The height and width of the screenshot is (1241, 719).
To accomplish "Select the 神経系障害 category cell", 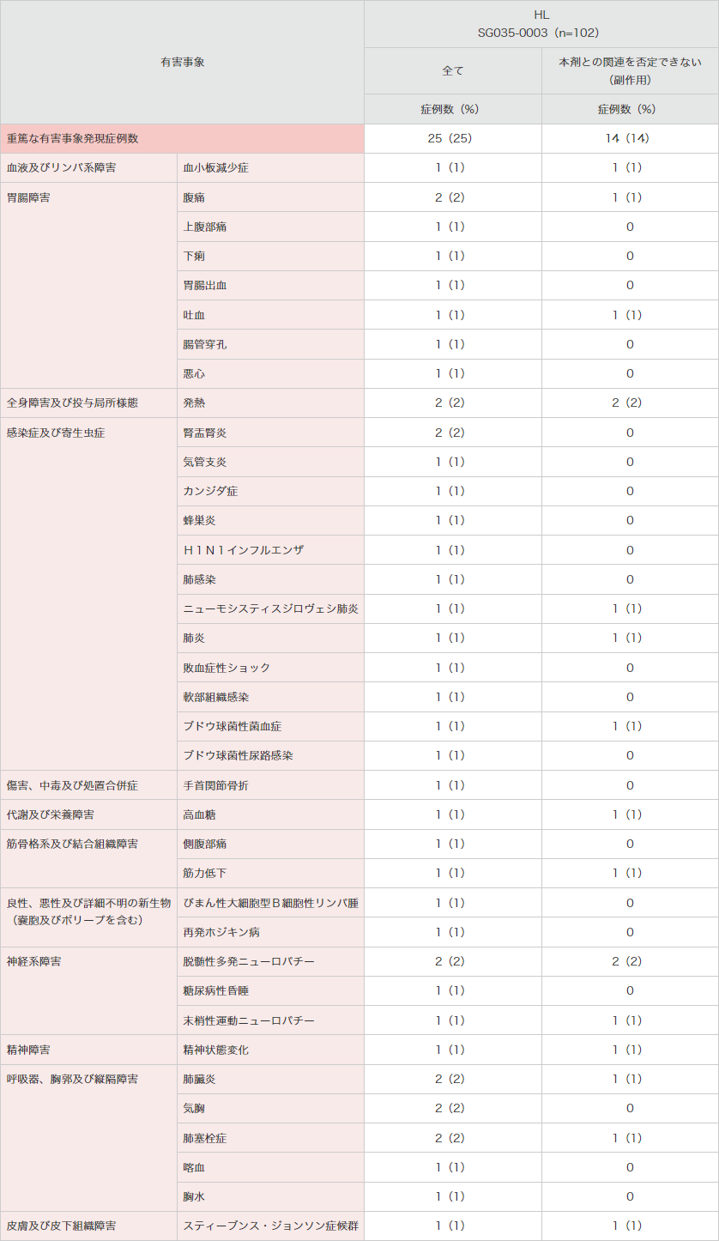I will pos(88,990).
